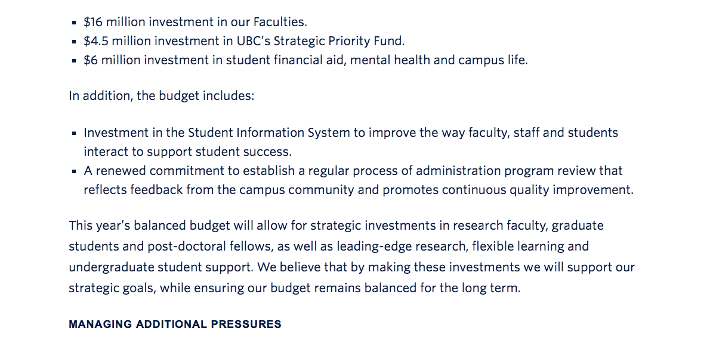Click the bullet marker before "A renewed commitment"
The height and width of the screenshot is (344, 716).
tap(74, 171)
